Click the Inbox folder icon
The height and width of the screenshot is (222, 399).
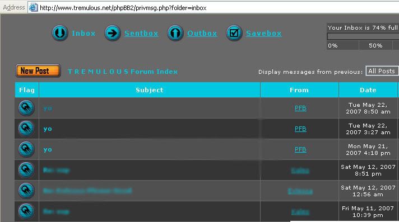[x=60, y=33]
